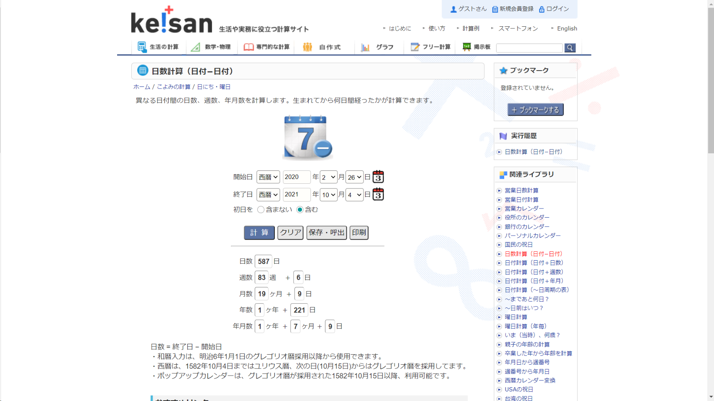This screenshot has width=714, height=401.
Task: Click the start date year field
Action: (297, 177)
